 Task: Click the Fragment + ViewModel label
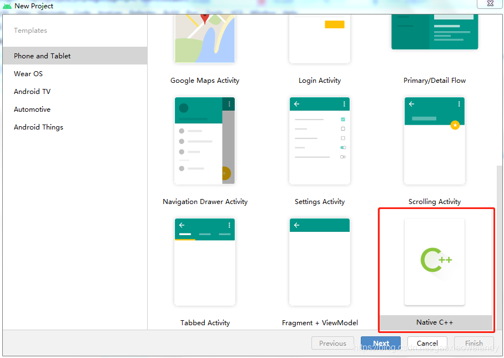pyautogui.click(x=320, y=322)
